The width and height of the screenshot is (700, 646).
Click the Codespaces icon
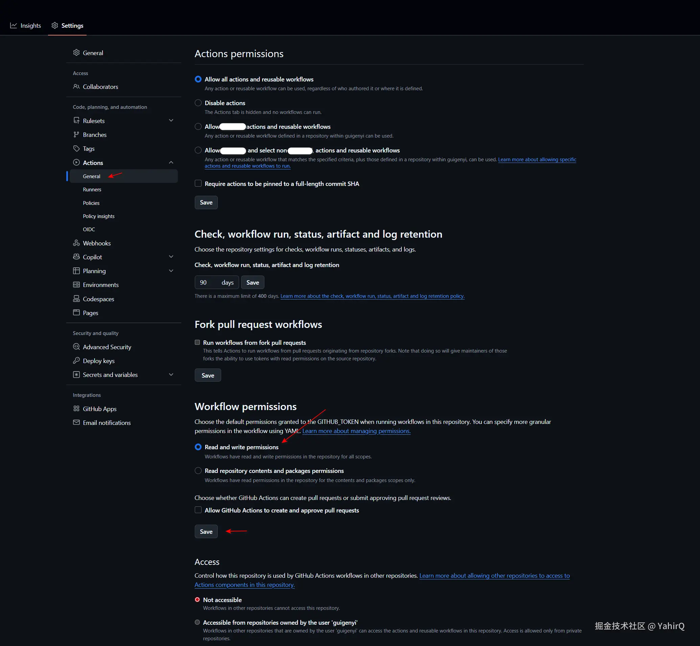pos(76,299)
